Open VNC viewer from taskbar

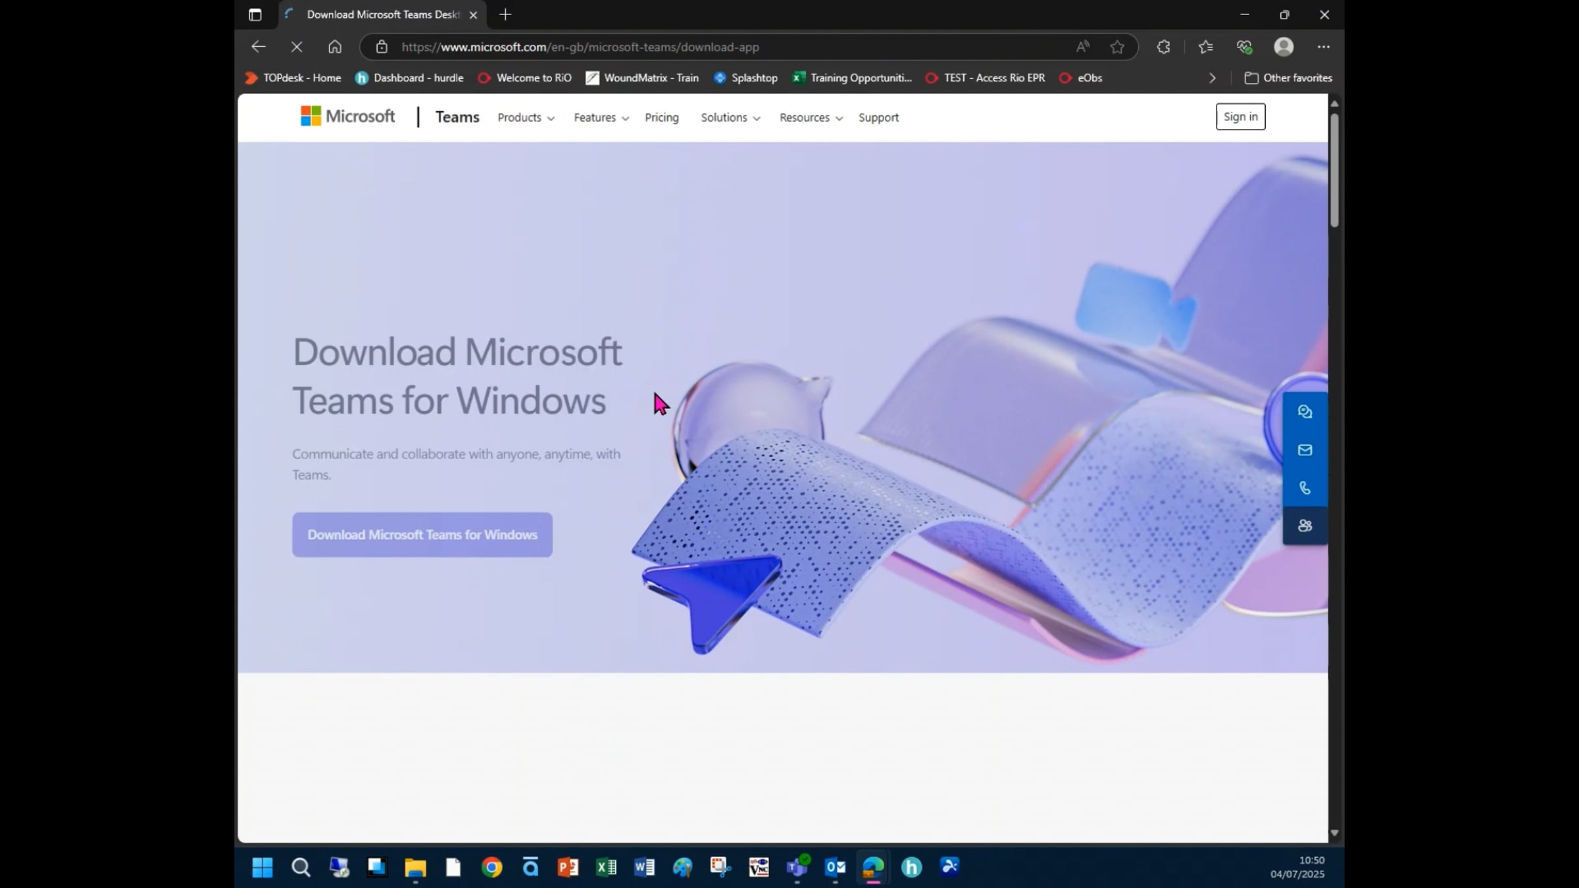pyautogui.click(x=759, y=868)
